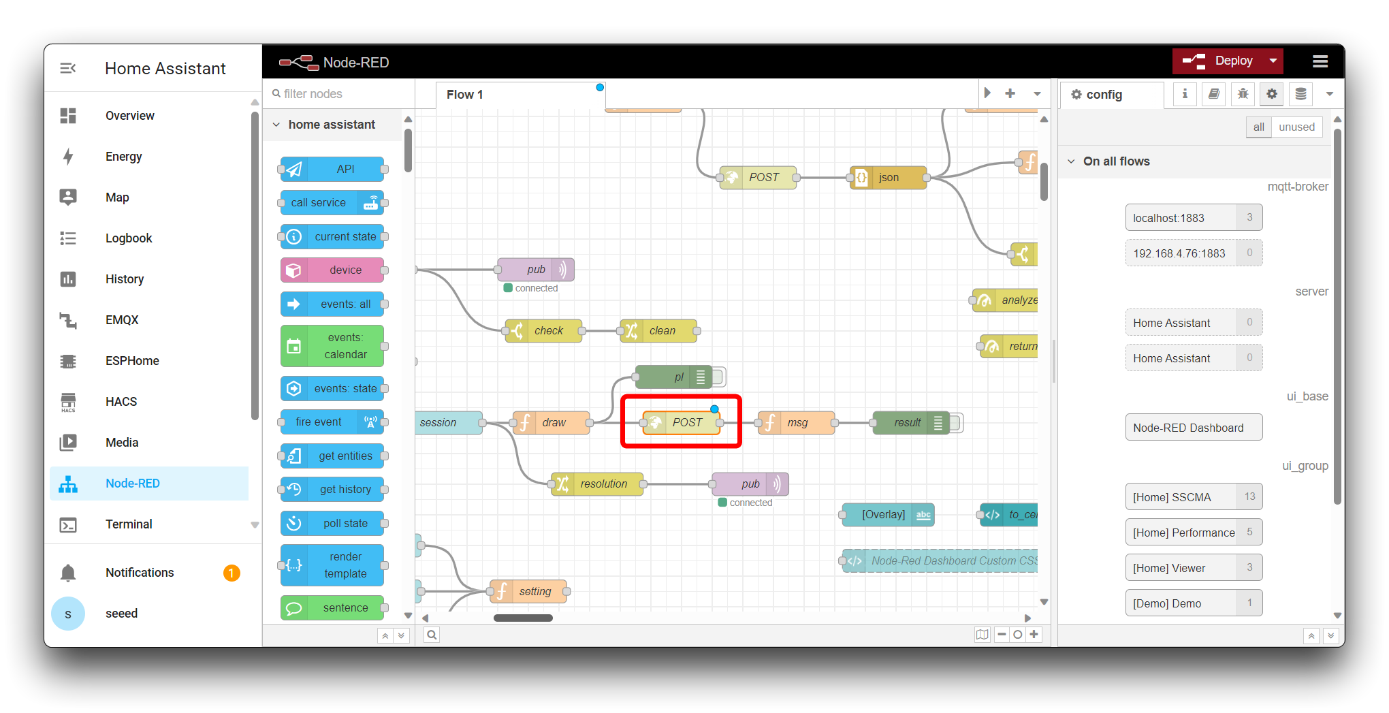Select the draw function node
This screenshot has width=1389, height=713.
[552, 423]
